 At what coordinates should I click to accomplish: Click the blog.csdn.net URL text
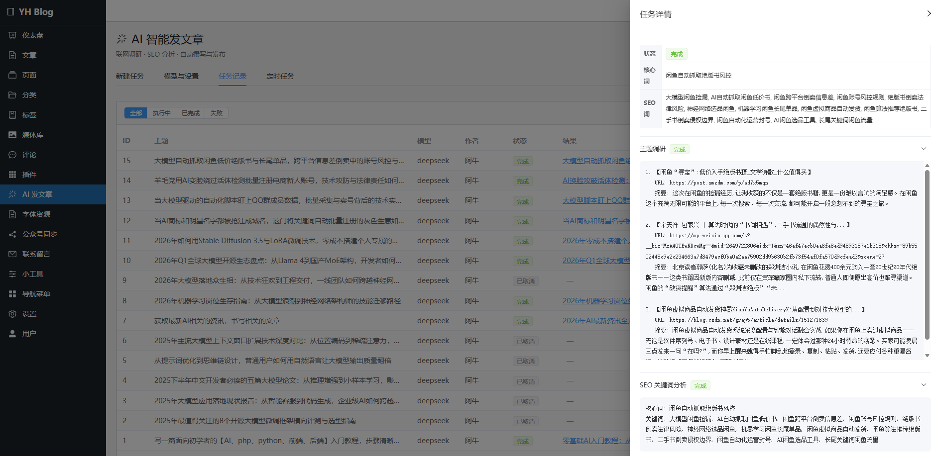pyautogui.click(x=748, y=320)
